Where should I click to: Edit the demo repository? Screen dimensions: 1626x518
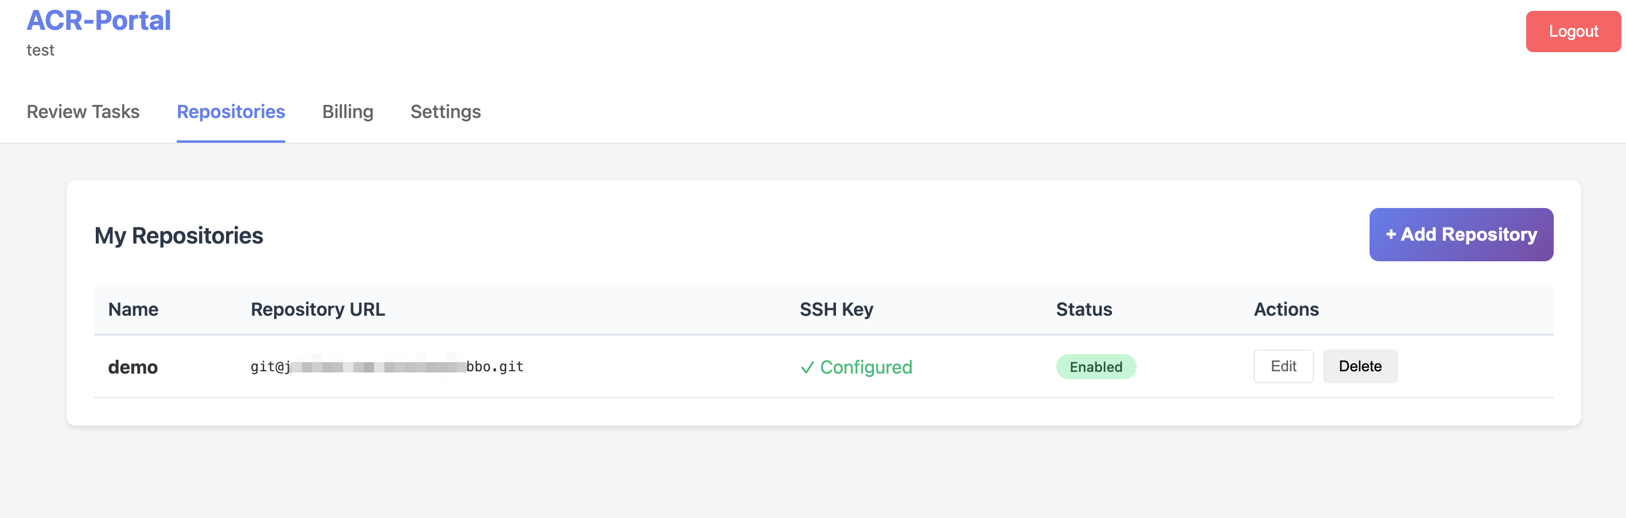click(x=1283, y=366)
